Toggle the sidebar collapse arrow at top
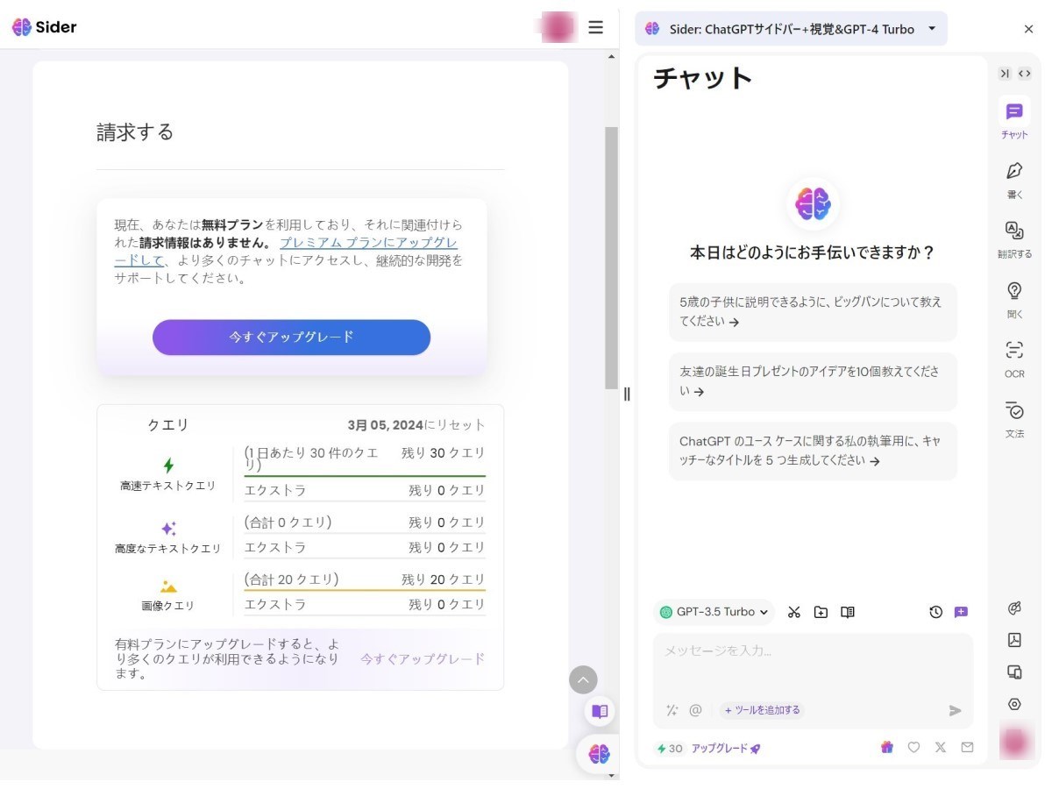Image resolution: width=1052 pixels, height=789 pixels. pos(1005,73)
